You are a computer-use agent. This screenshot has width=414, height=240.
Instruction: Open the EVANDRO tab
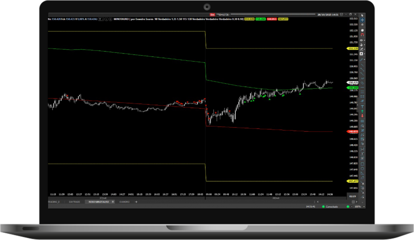pyautogui.click(x=124, y=201)
